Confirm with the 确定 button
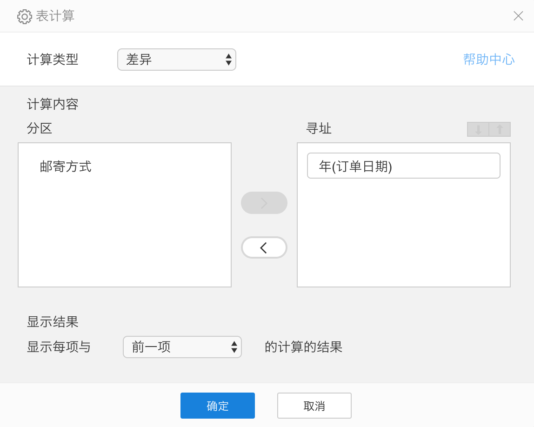Viewport: 534px width, 427px height. 218,406
